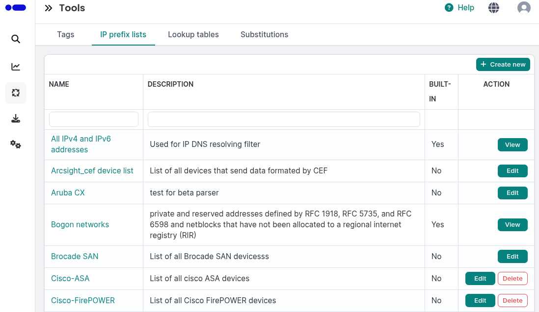Expand the sidebar with the double-chevron control
This screenshot has width=539, height=312.
coord(48,7)
